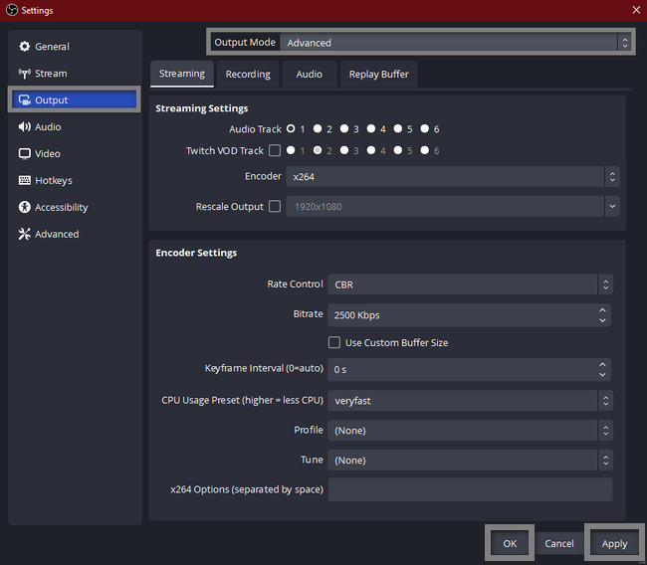The image size is (647, 565).
Task: Click the General gear icon in sidebar
Action: pyautogui.click(x=25, y=47)
